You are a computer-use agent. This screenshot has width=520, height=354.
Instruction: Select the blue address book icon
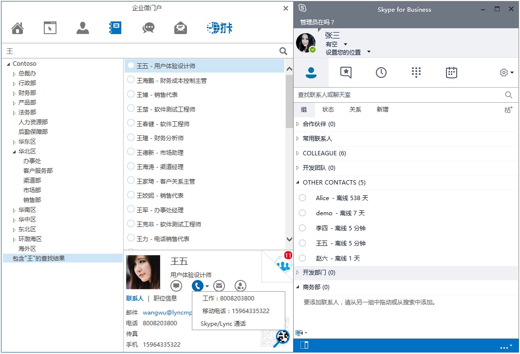click(x=115, y=28)
